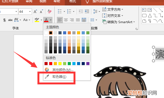Pick standard yellow color swatch
This screenshot has width=164, height=98.
point(60,63)
